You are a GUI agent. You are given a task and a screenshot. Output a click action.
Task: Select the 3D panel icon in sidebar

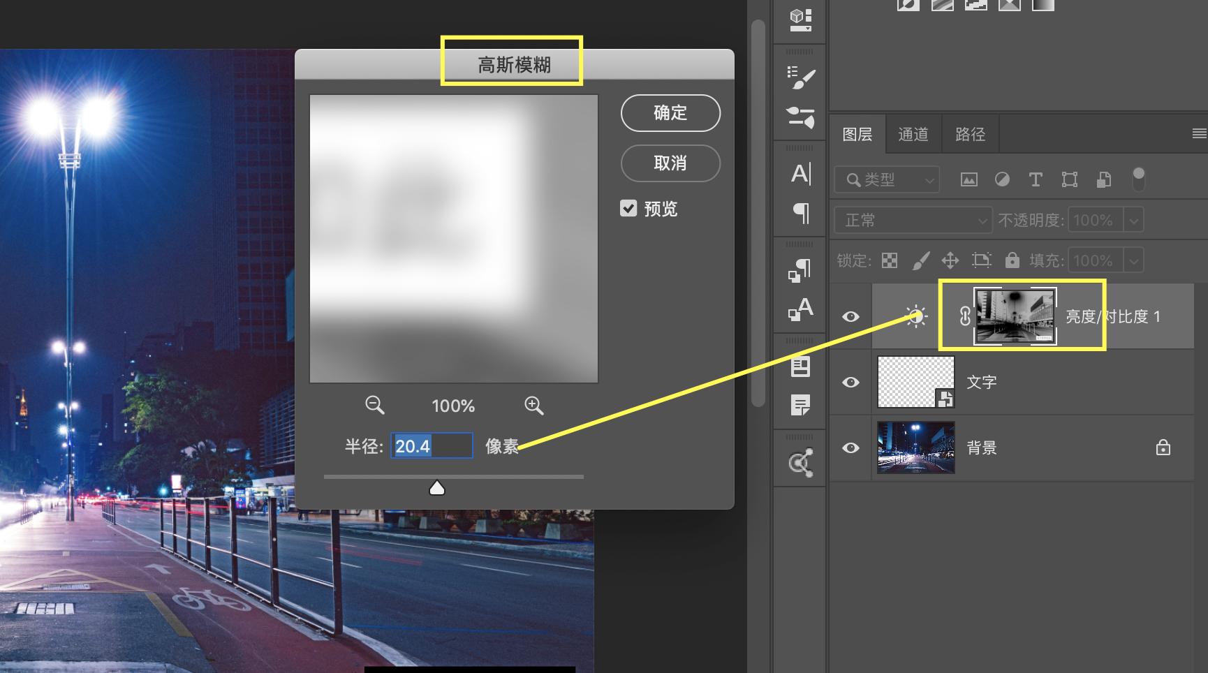point(800,17)
